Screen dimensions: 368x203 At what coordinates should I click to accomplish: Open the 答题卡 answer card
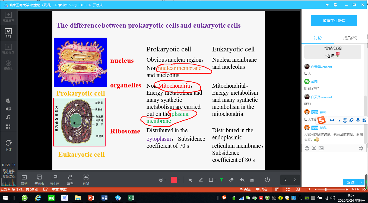[x=39, y=180]
